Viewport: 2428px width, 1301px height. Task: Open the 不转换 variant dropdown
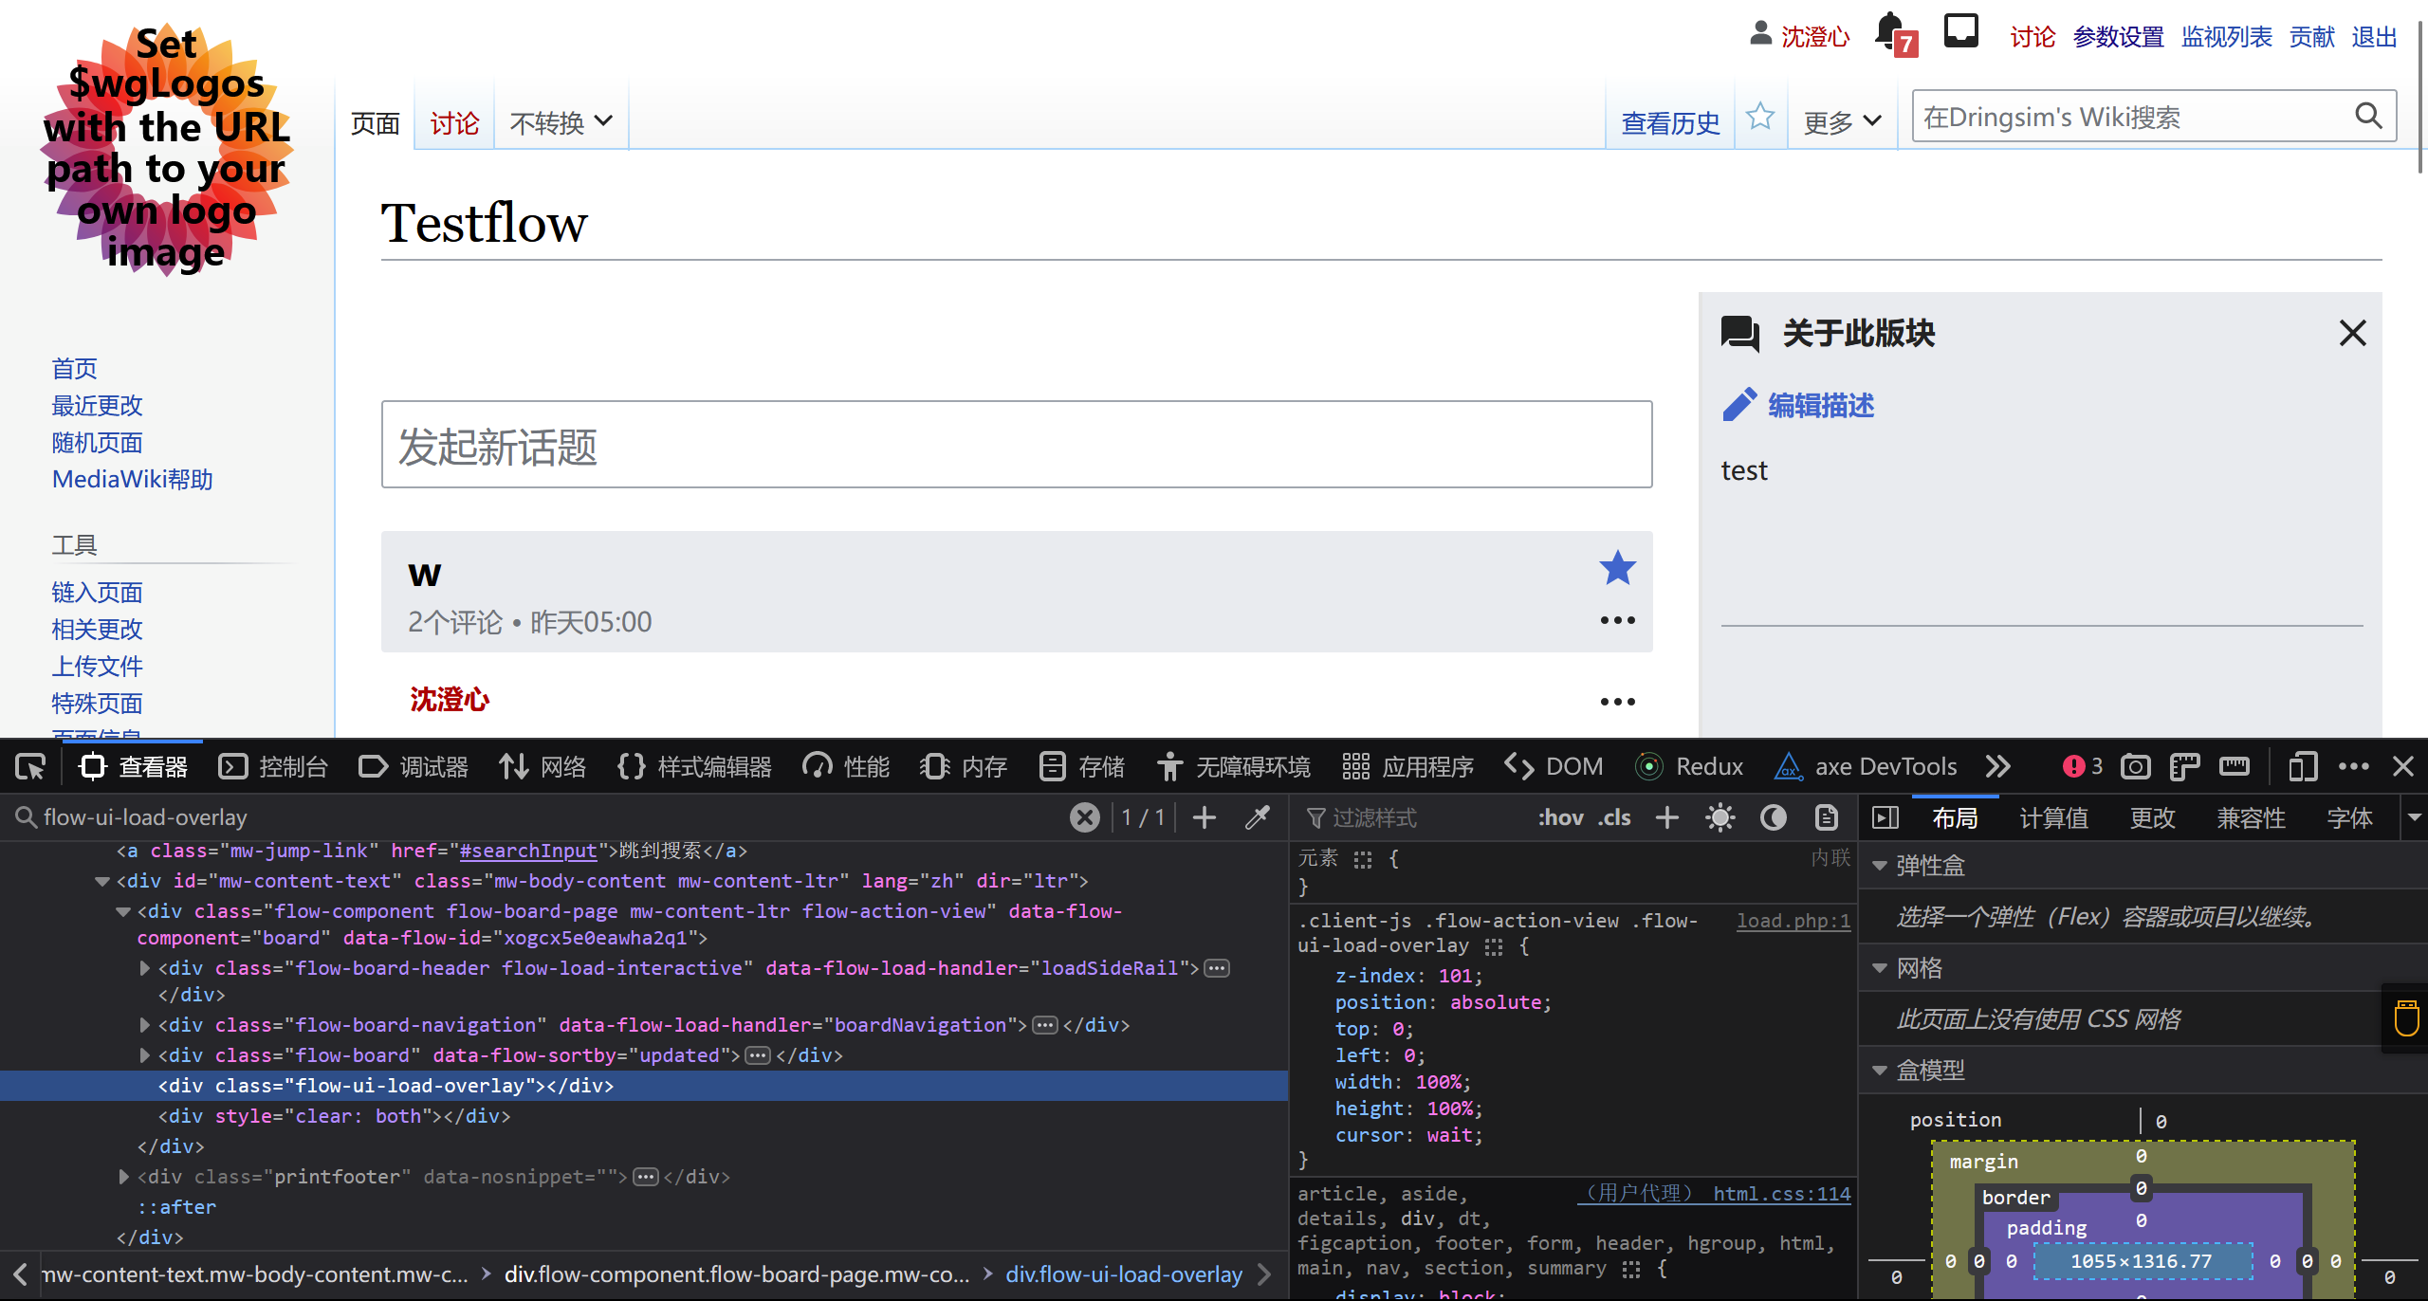click(561, 121)
